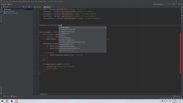Open Chrome from the taskbar

point(7,101)
